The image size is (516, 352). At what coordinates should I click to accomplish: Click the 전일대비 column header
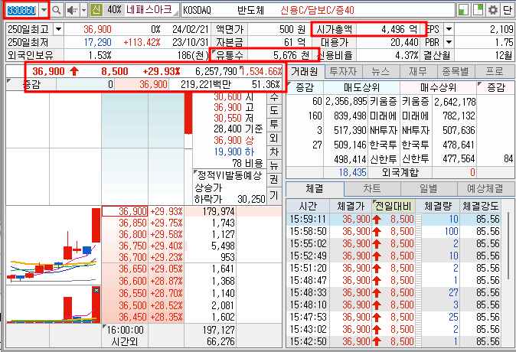(394, 206)
